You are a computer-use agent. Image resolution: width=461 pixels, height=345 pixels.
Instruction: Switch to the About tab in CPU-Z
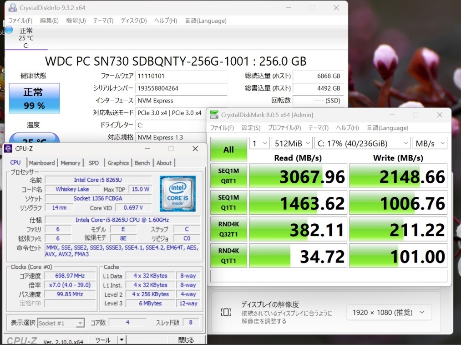click(164, 163)
